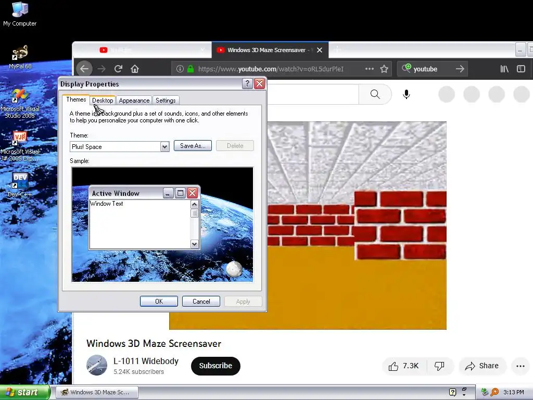Subscribe to L-1011 Widebody
The image size is (533, 400).
click(215, 366)
